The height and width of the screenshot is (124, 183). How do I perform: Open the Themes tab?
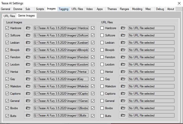click(112, 9)
